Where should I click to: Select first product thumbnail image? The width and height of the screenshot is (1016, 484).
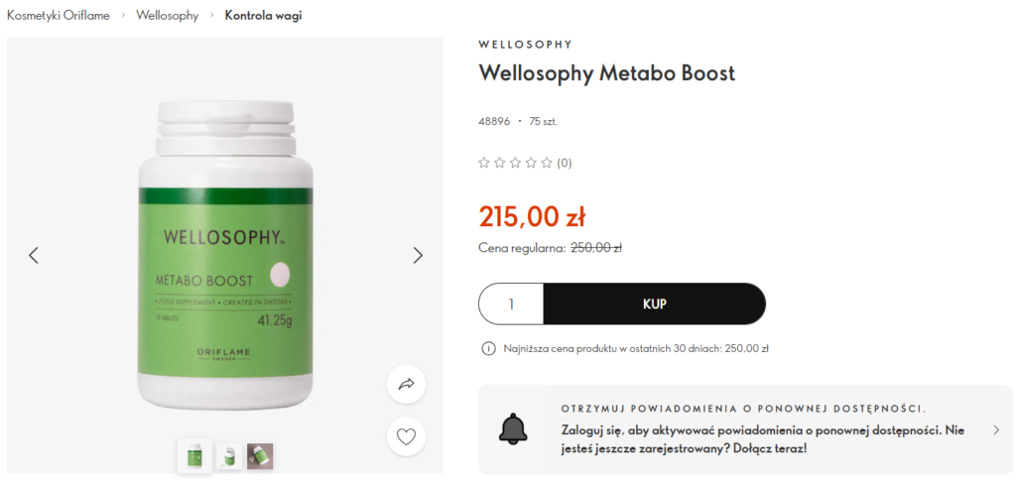click(x=194, y=456)
